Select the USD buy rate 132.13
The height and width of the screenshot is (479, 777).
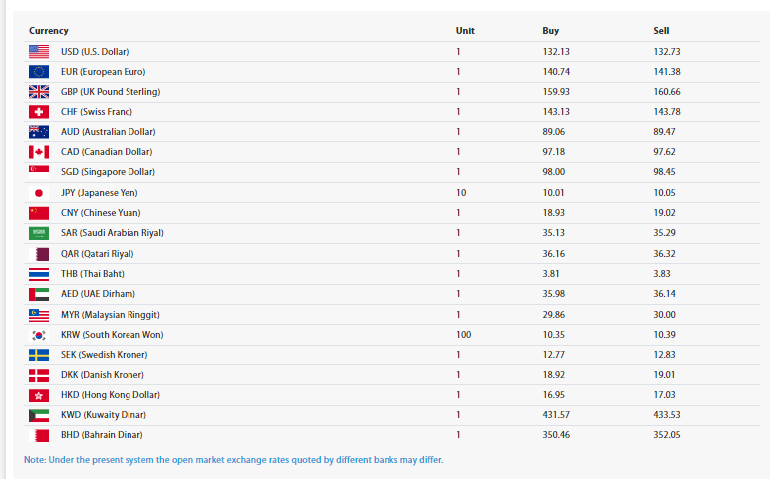pyautogui.click(x=556, y=51)
